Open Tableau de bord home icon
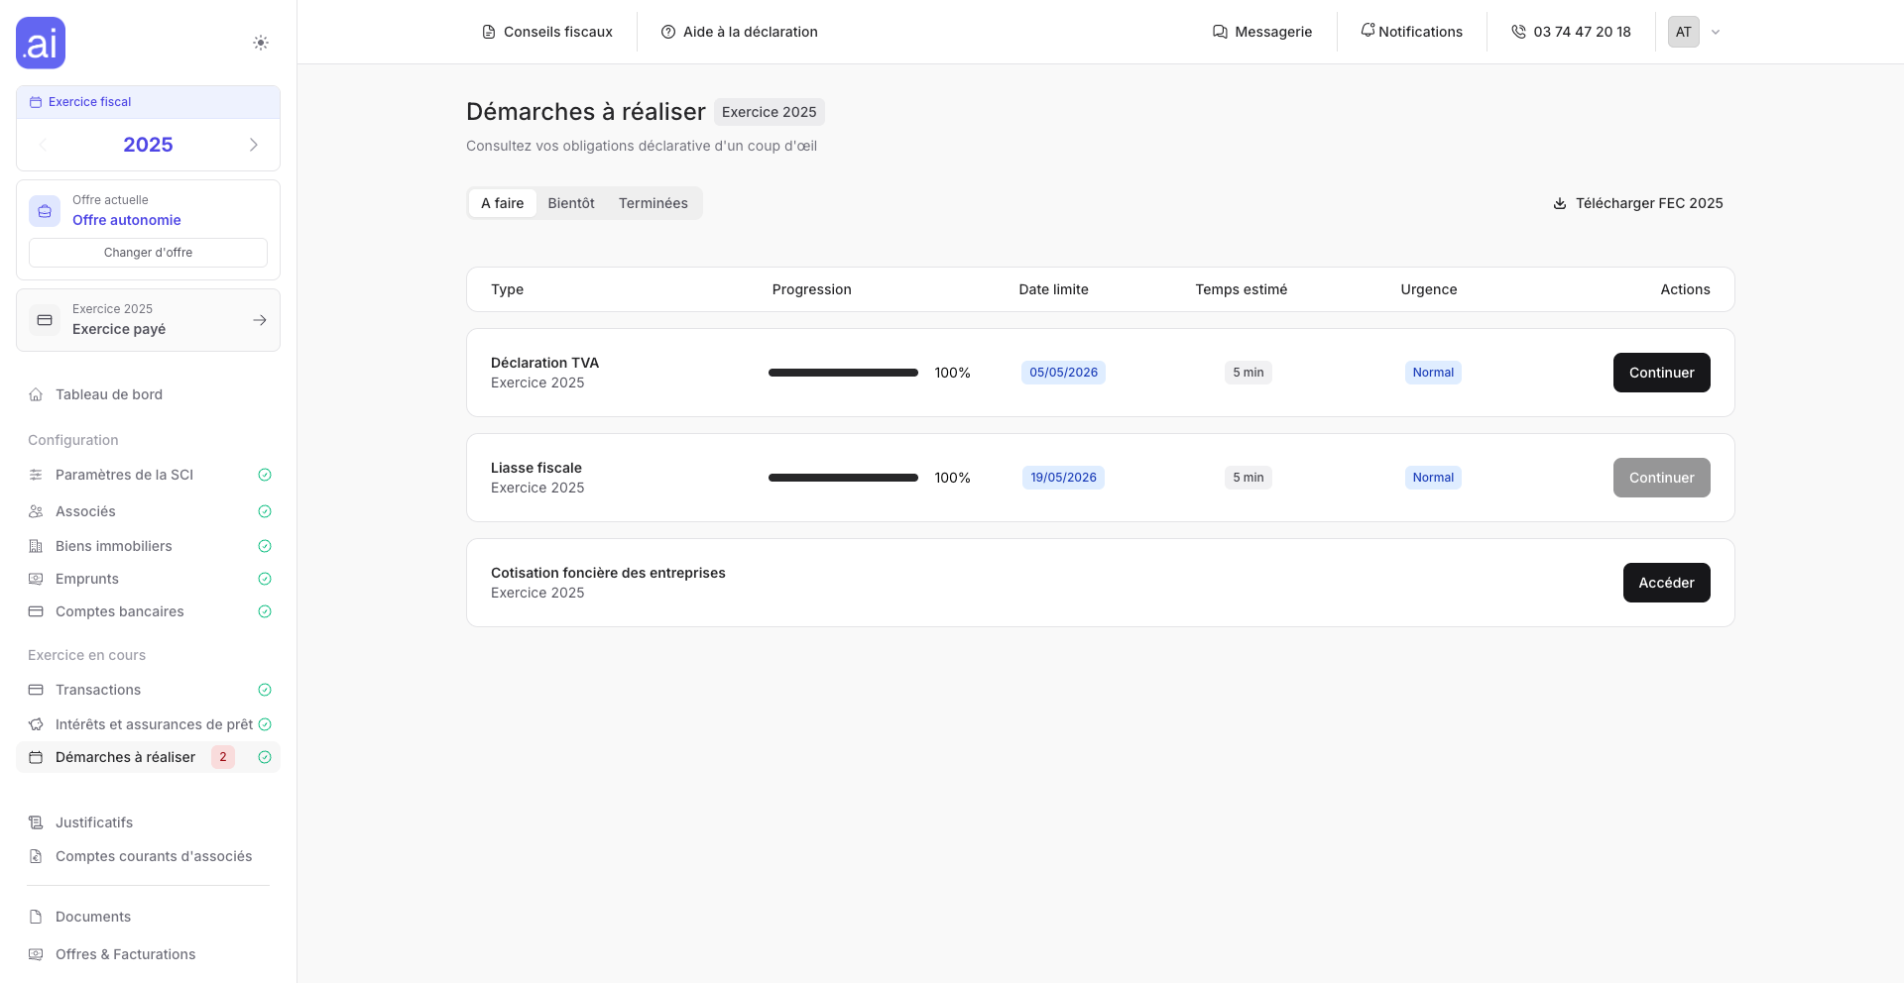 36,394
